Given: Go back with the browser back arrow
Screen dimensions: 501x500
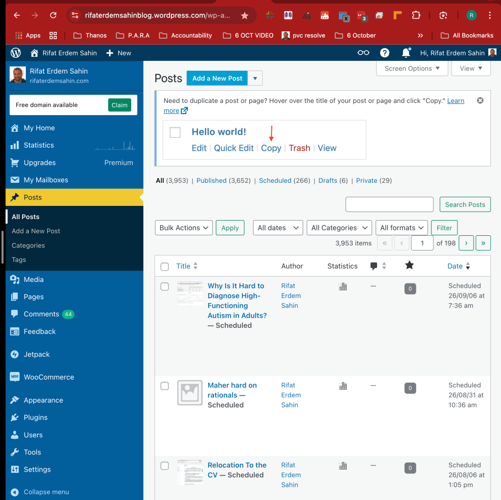Looking at the screenshot, I should coord(17,15).
